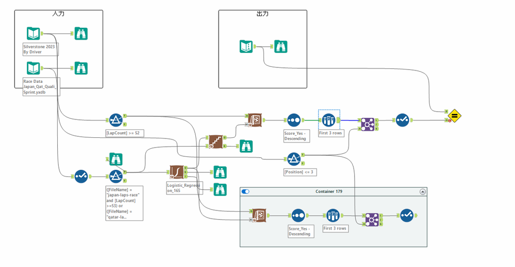Image resolution: width=515 pixels, height=267 pixels.
Task: Click the First 3 rows tool inside Container 179
Action: point(333,216)
